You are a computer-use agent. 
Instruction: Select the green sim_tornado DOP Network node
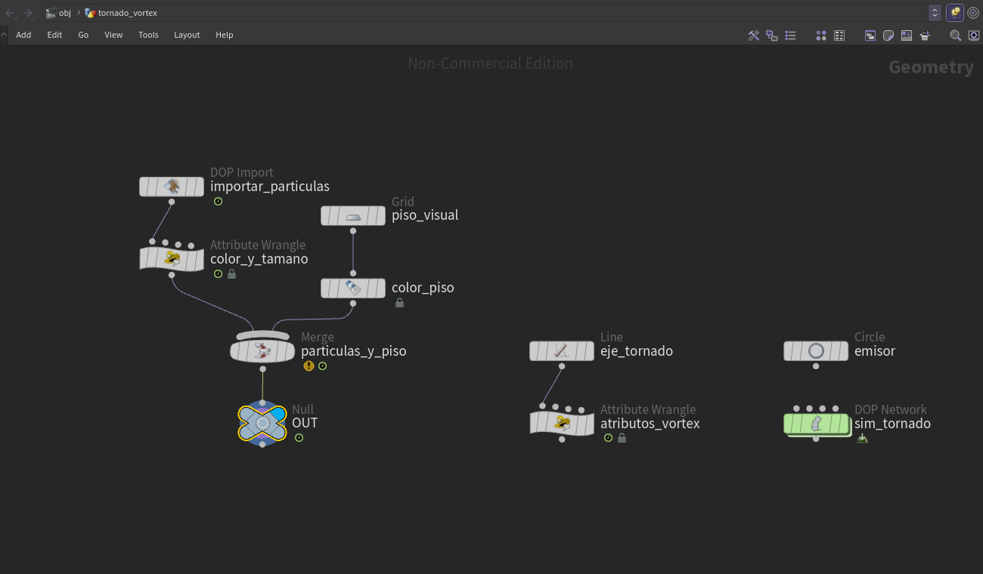816,424
